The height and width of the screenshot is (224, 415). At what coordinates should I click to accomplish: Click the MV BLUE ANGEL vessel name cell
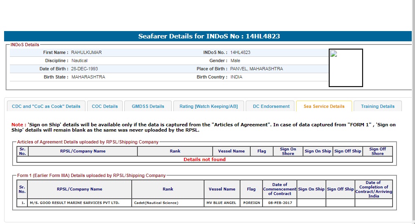(x=222, y=203)
